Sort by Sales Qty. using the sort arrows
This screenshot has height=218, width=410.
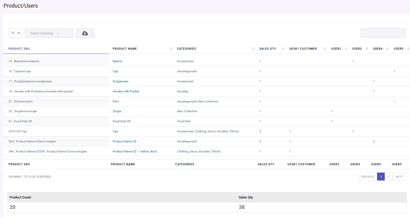pos(283,48)
